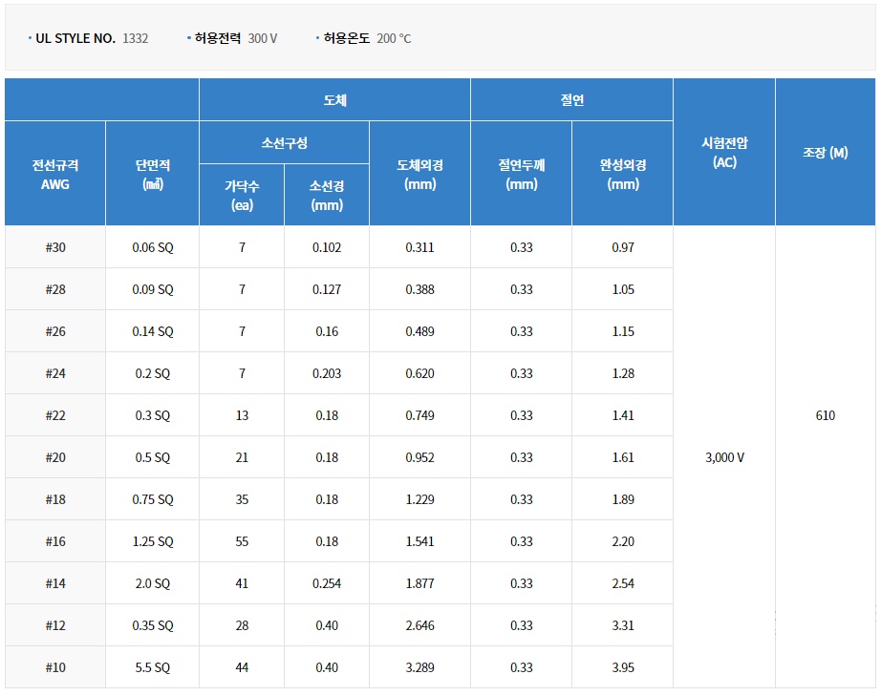Select the 소선구성 sub-header
This screenshot has width=881, height=696.
click(x=284, y=142)
